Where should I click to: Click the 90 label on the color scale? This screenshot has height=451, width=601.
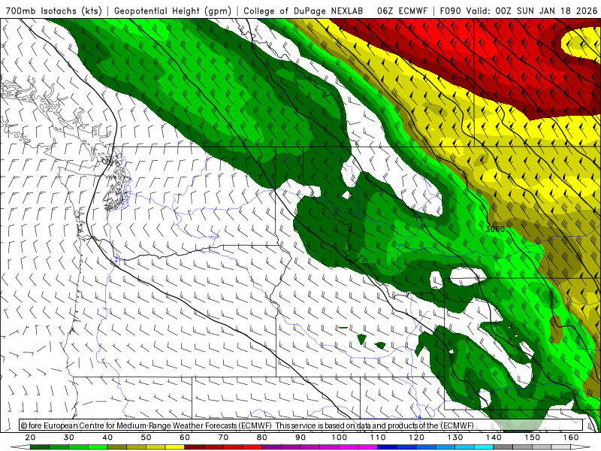[x=300, y=437]
